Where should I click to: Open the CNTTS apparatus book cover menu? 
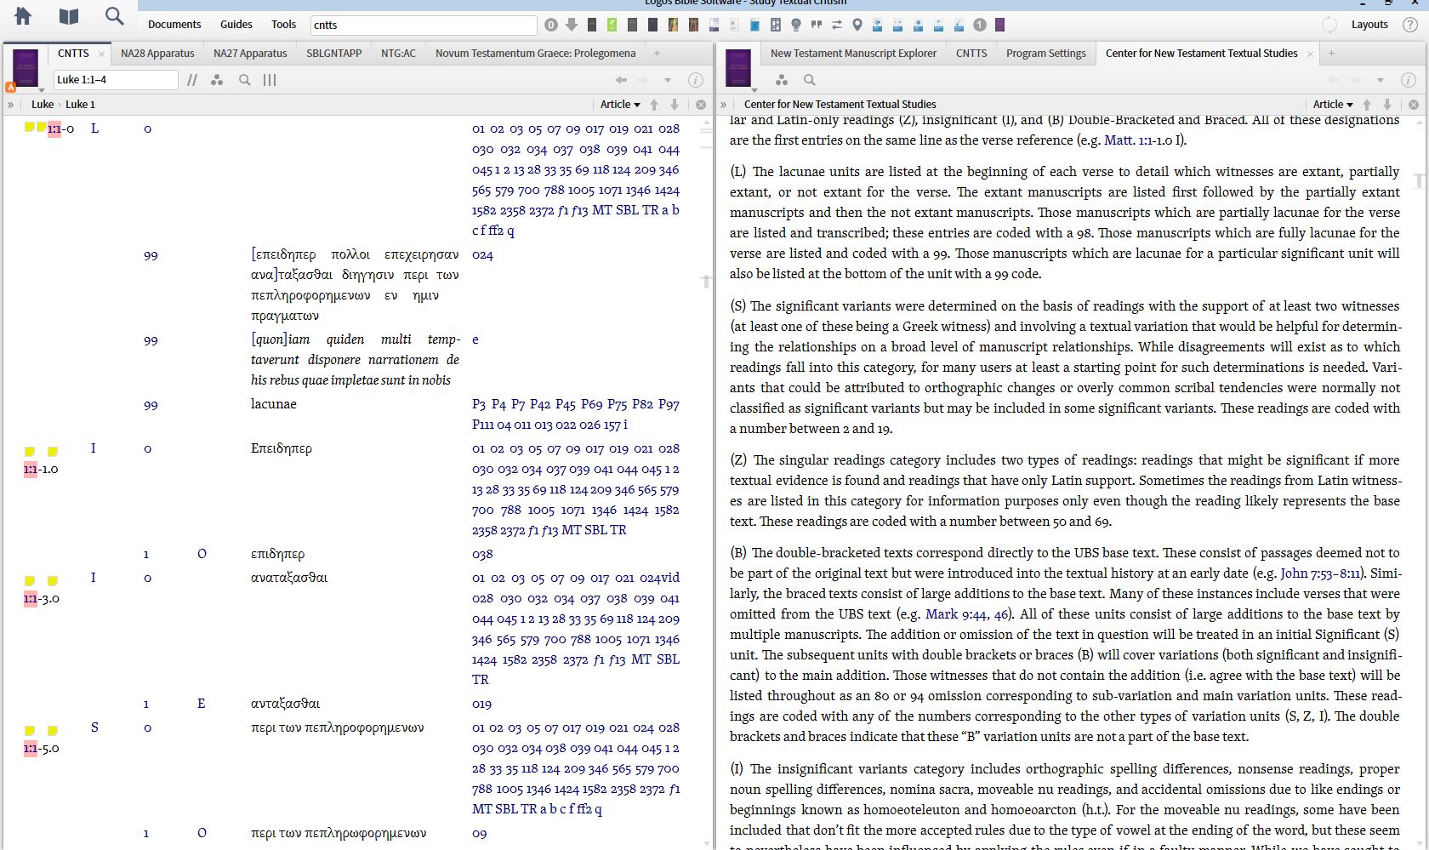pyautogui.click(x=26, y=68)
